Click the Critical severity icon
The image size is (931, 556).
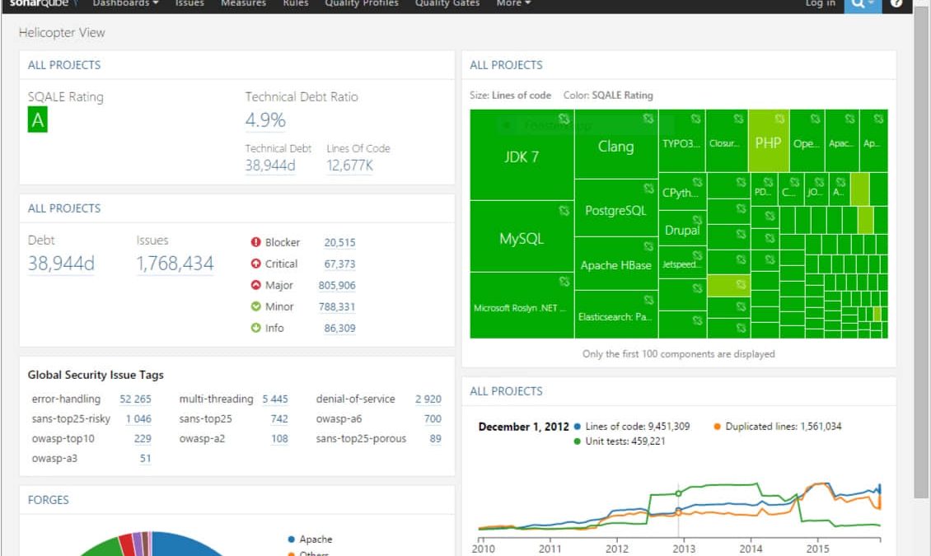(256, 264)
